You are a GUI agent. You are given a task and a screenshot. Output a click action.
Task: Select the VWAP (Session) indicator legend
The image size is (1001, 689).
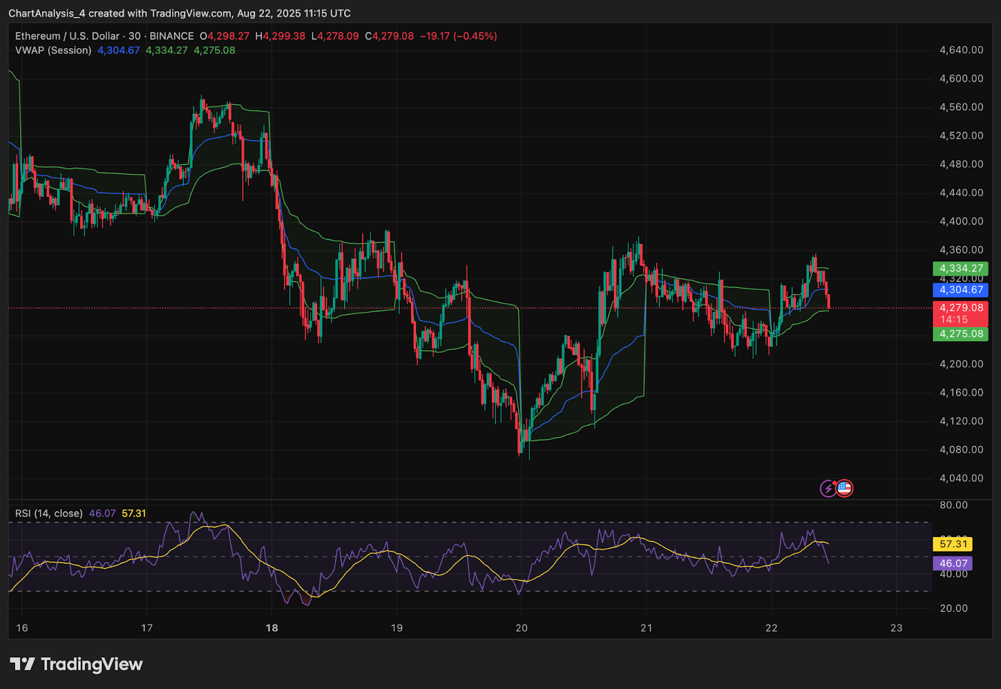tap(53, 51)
